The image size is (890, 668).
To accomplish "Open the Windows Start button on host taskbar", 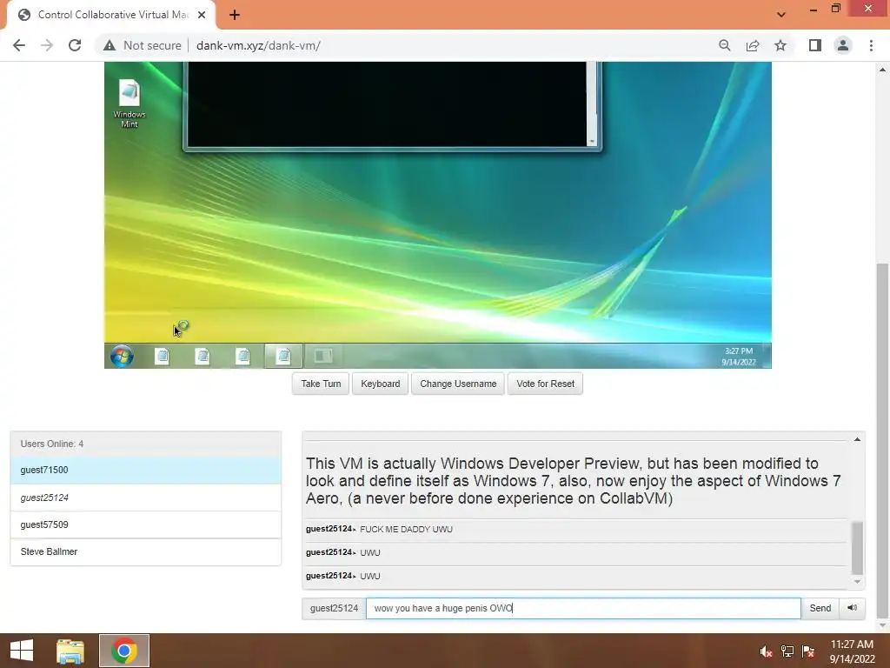I will [x=22, y=651].
